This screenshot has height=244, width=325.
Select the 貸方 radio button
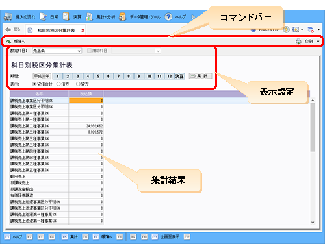tap(78, 84)
